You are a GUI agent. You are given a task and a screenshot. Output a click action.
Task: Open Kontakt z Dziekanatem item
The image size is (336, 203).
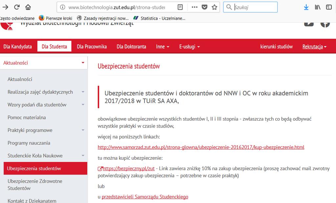(32, 201)
